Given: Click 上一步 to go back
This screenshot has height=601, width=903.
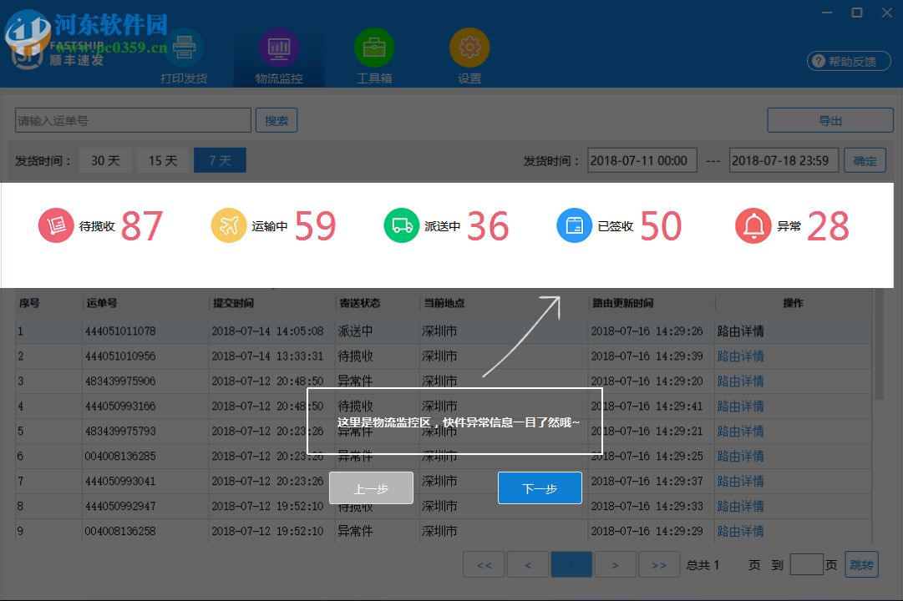Looking at the screenshot, I should pyautogui.click(x=371, y=487).
